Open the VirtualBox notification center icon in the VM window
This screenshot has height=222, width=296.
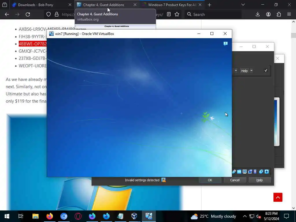tap(225, 44)
